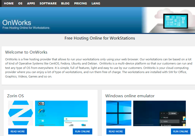The image size is (195, 136).
Task: Click the Free Hosting Online for WorkStations heading
Action: pyautogui.click(x=100, y=38)
